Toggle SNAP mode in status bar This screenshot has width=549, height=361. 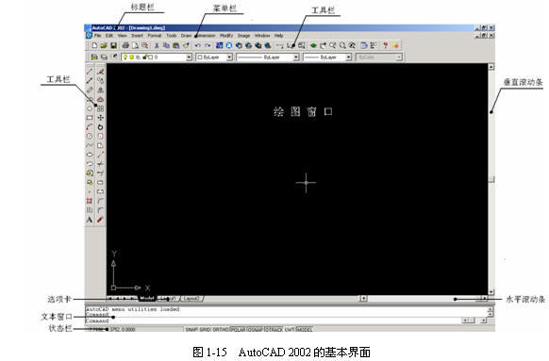(191, 329)
